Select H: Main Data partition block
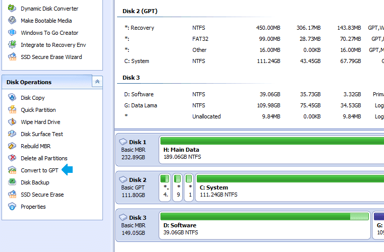This screenshot has width=384, height=252. [x=271, y=150]
